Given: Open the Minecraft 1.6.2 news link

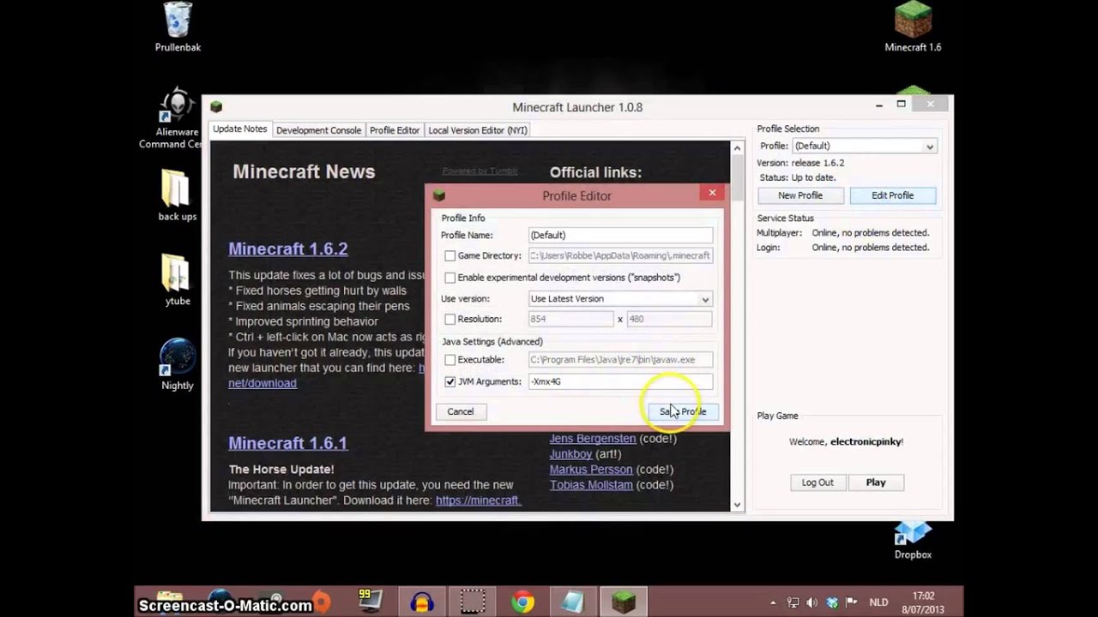Looking at the screenshot, I should click(x=288, y=249).
